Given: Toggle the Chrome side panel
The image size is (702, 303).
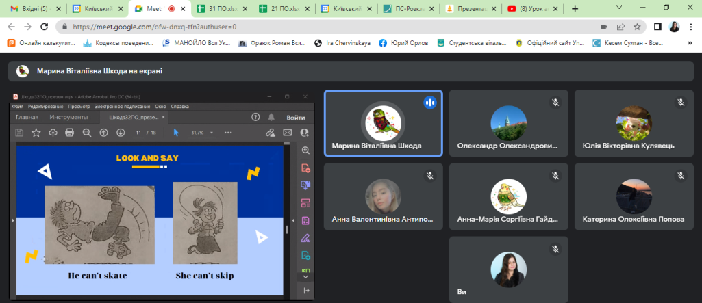Looking at the screenshot, I should pyautogui.click(x=657, y=27).
